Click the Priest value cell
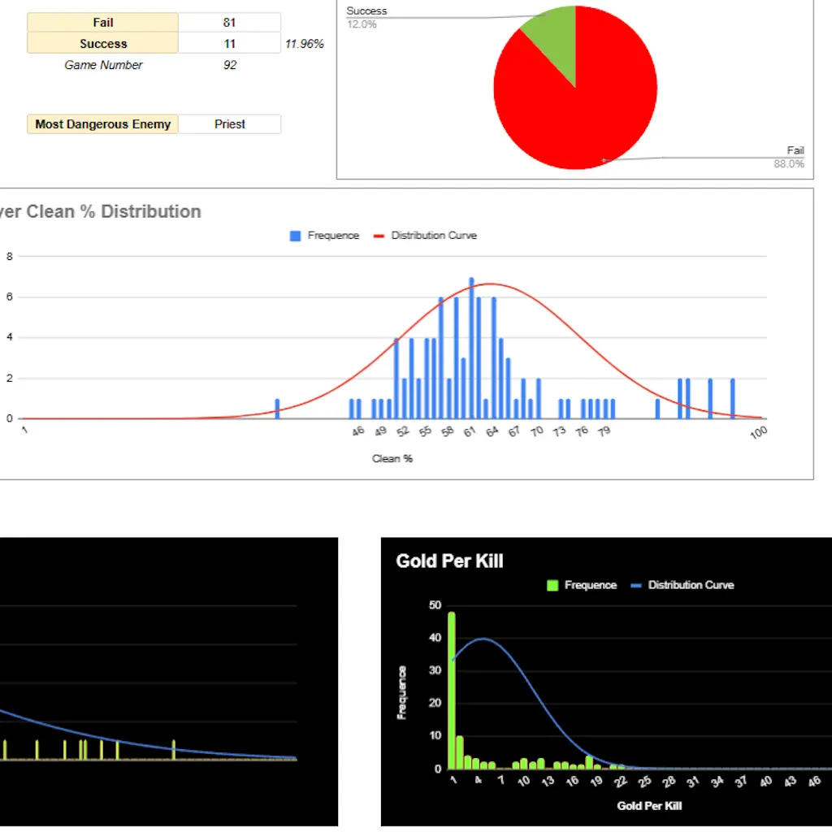This screenshot has width=832, height=832. (x=229, y=124)
